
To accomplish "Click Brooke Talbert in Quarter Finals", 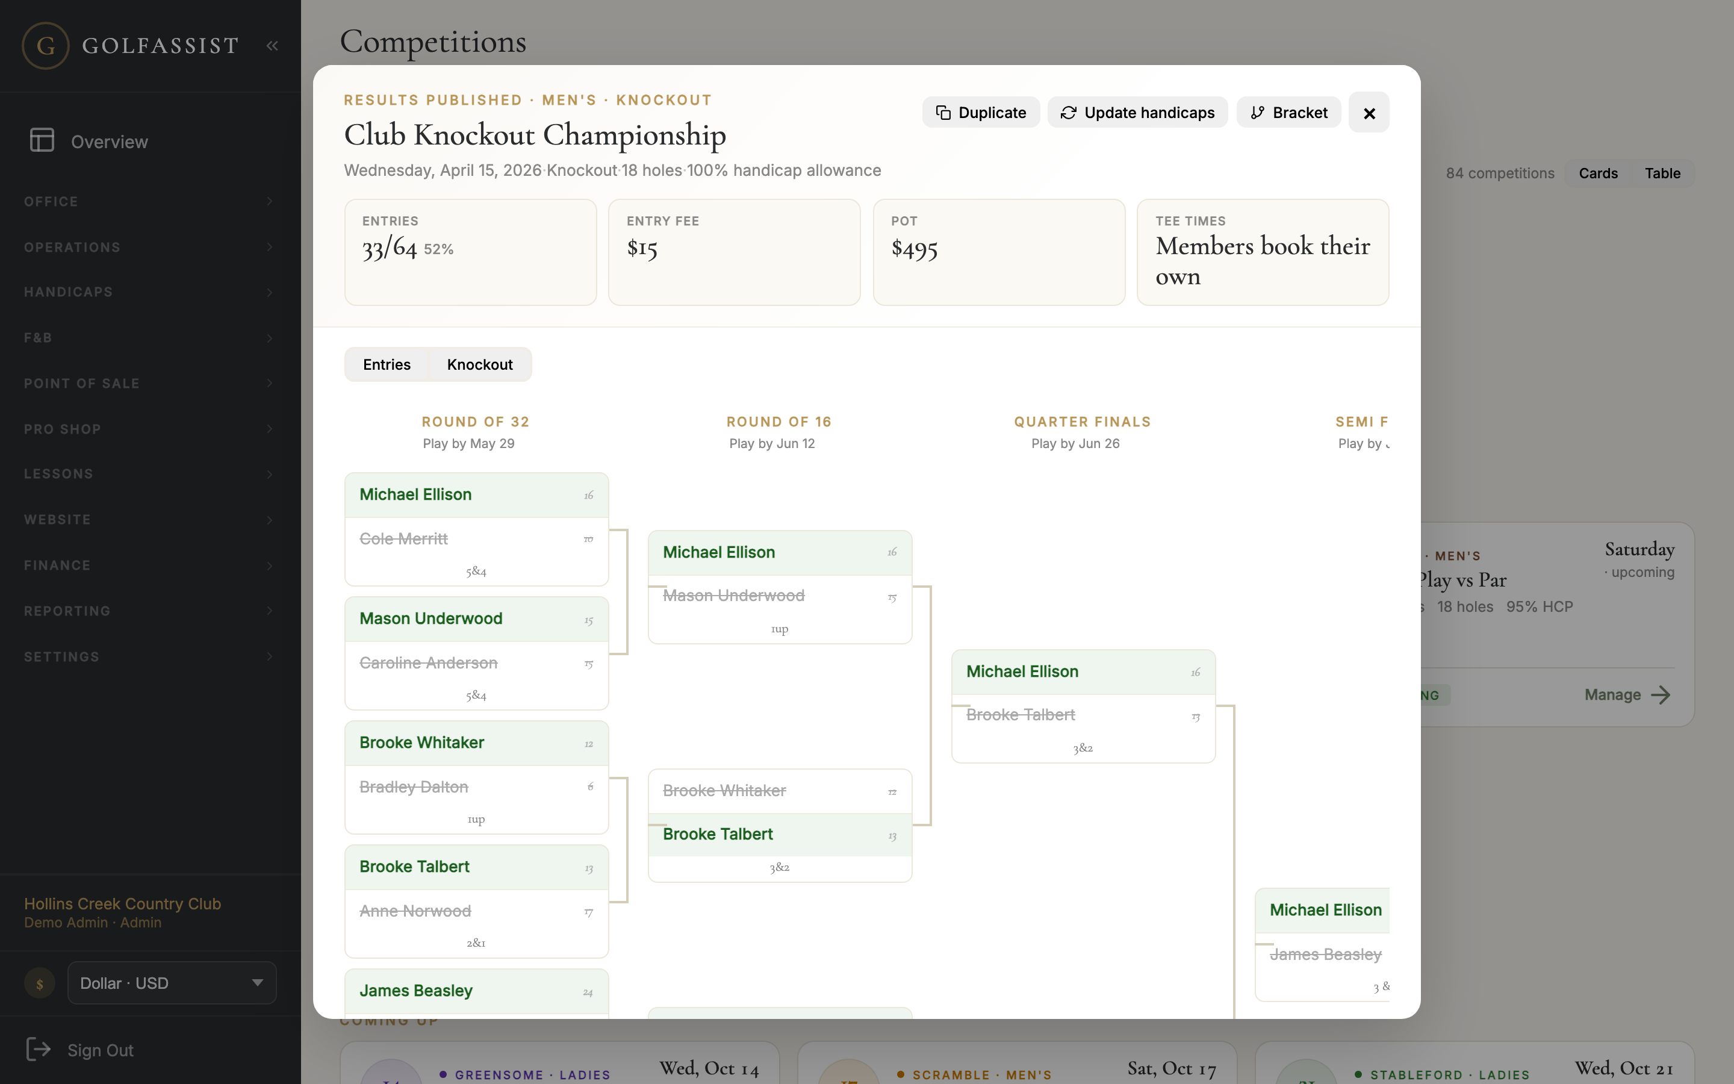I will tap(1083, 715).
